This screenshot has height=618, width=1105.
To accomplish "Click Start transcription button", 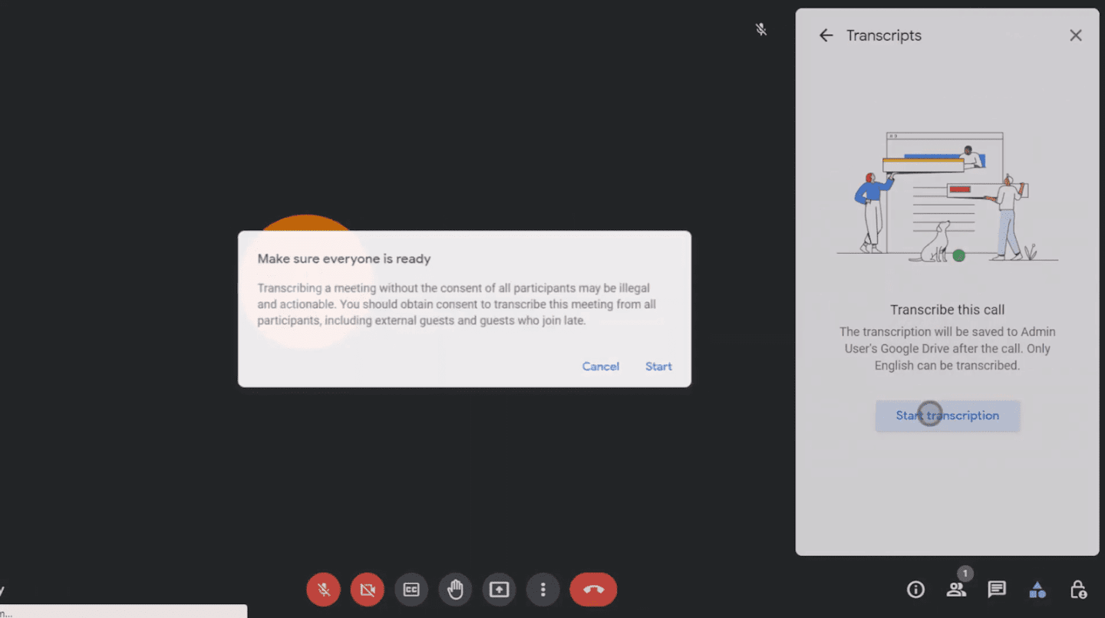I will point(948,416).
